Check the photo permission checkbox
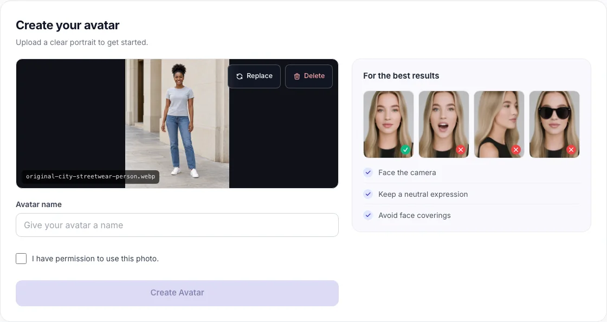This screenshot has height=322, width=607. [21, 259]
